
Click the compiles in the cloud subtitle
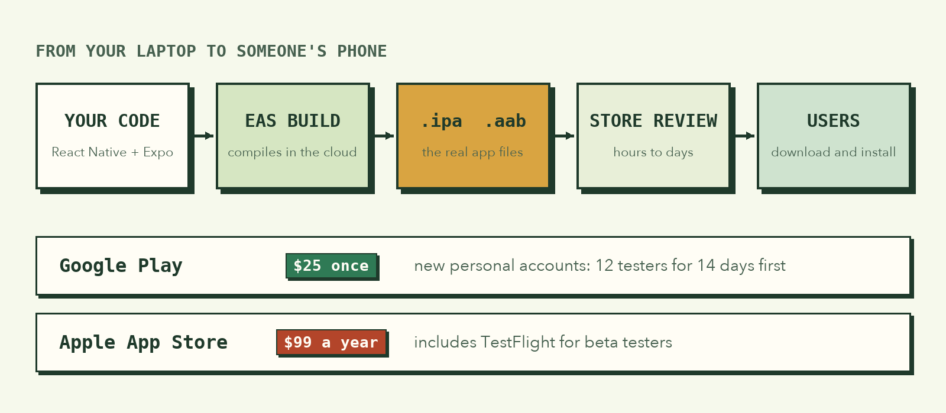point(292,152)
